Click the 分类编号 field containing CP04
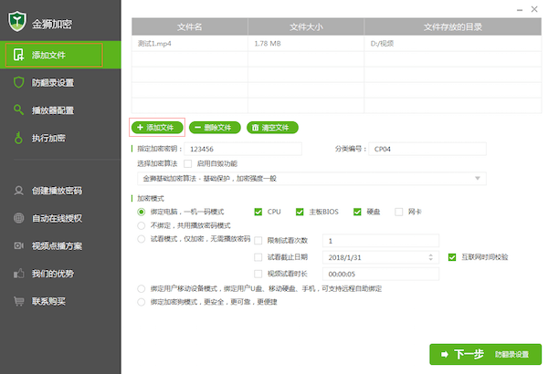The height and width of the screenshot is (374, 548). tap(427, 149)
